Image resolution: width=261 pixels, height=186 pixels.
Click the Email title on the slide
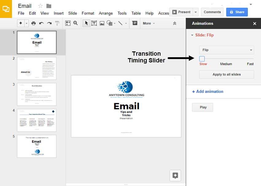click(x=127, y=106)
